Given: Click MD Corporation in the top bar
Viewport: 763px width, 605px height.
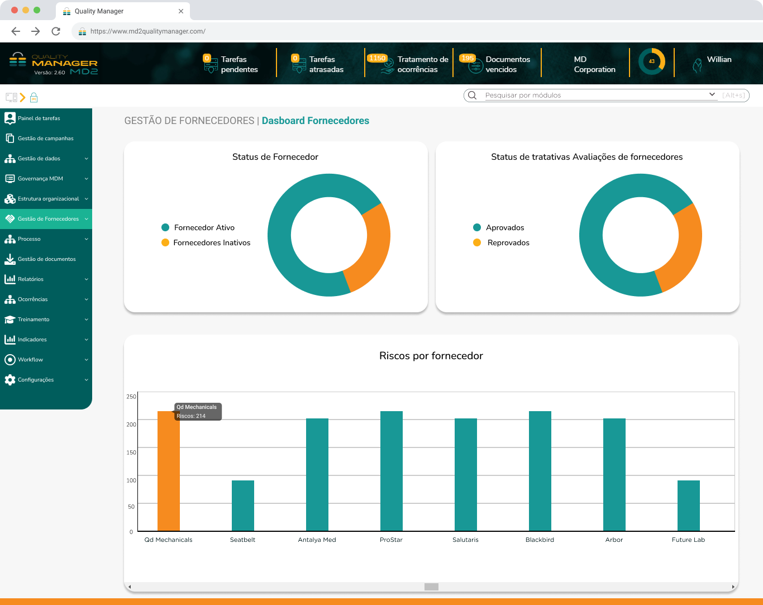Looking at the screenshot, I should [x=594, y=63].
